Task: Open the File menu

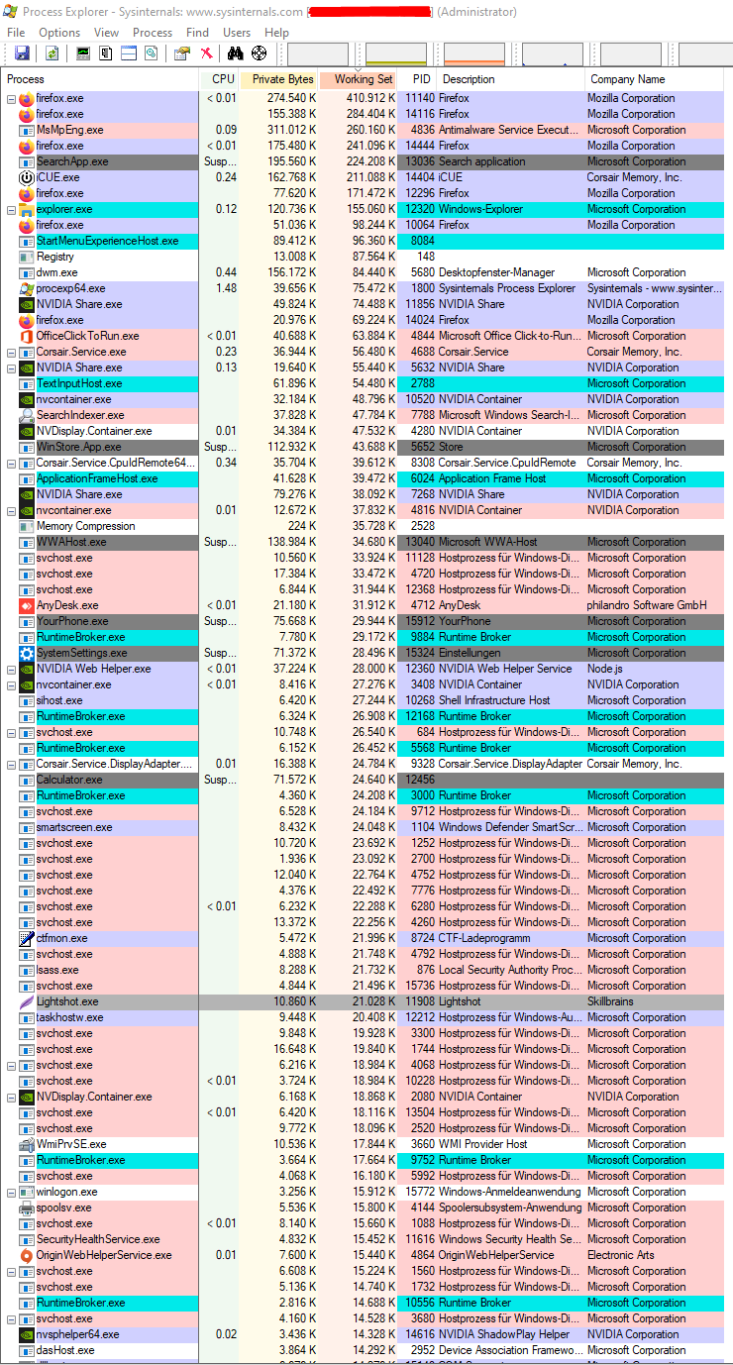Action: point(16,33)
